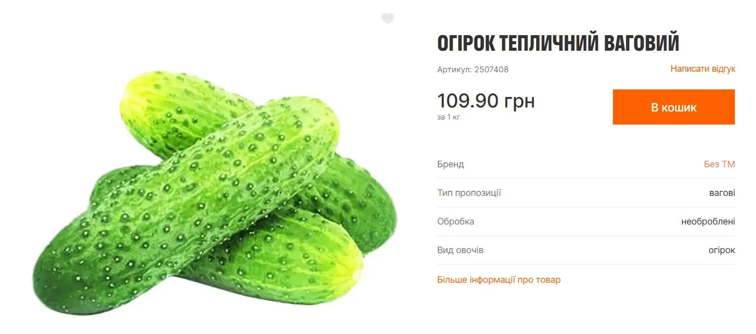This screenshot has height=334, width=756.
Task: Select the article number 2507408
Action: pyautogui.click(x=491, y=70)
